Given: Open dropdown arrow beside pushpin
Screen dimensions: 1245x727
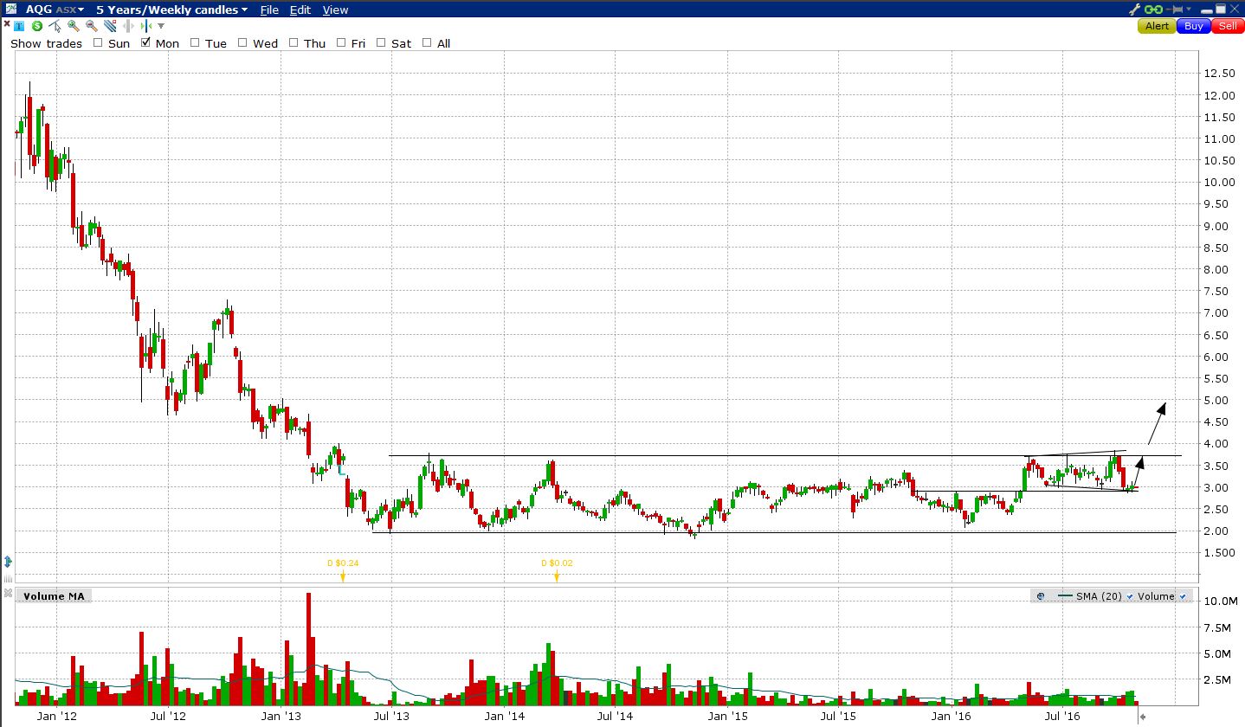Looking at the screenshot, I should pyautogui.click(x=1189, y=9).
